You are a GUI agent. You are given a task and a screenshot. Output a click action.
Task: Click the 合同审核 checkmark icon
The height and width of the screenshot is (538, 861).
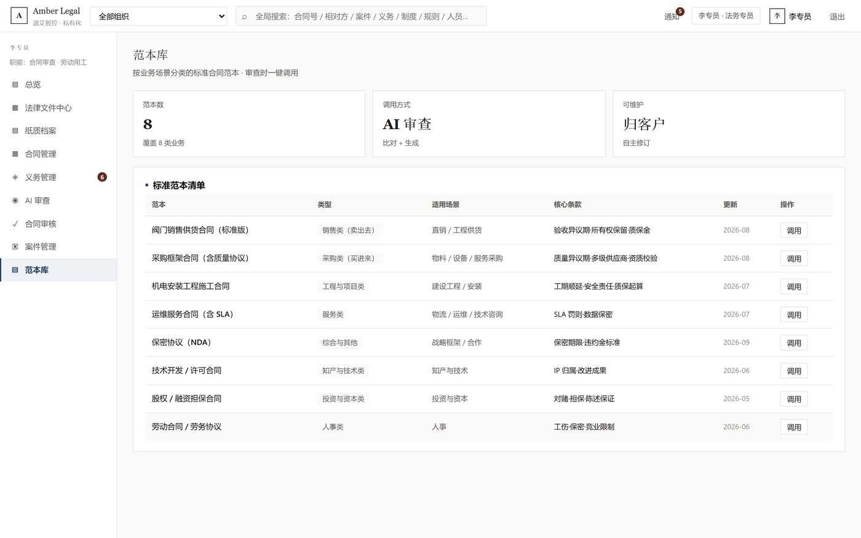pyautogui.click(x=15, y=224)
